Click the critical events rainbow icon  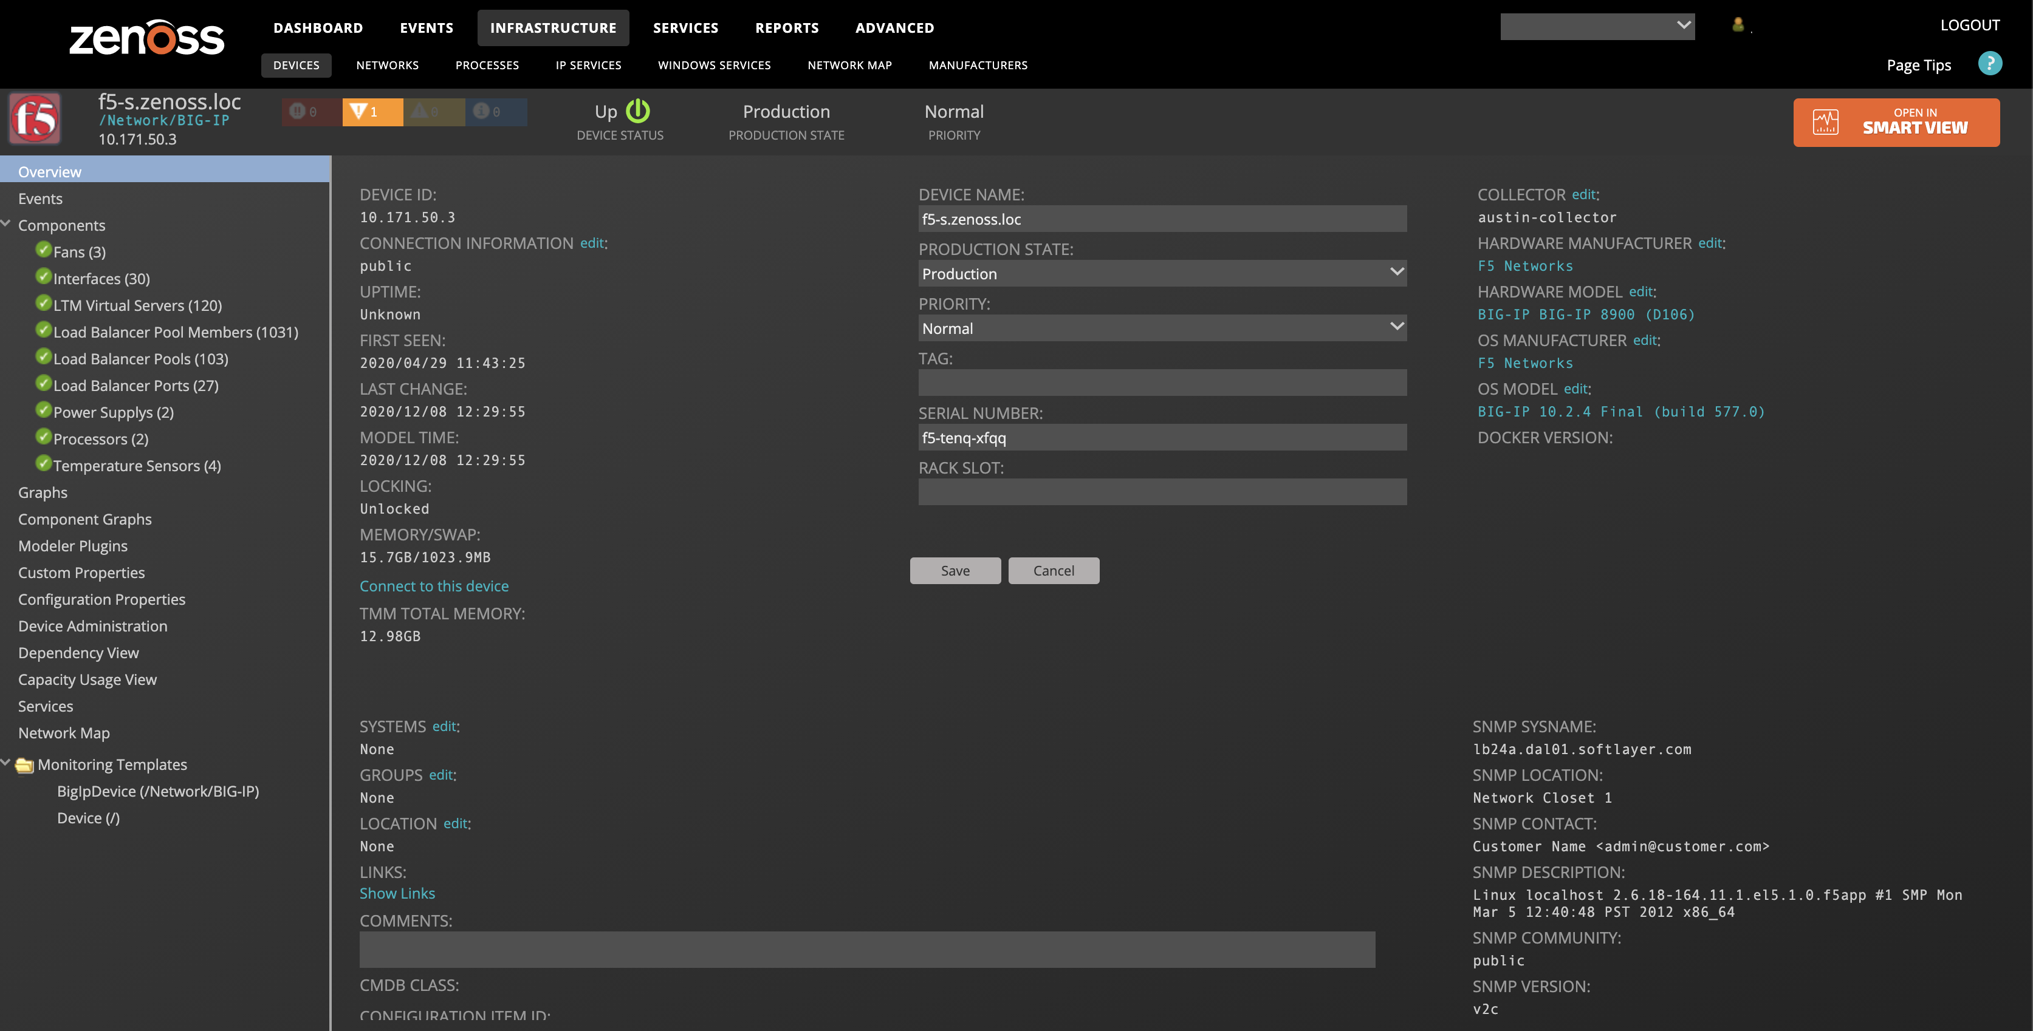(298, 111)
